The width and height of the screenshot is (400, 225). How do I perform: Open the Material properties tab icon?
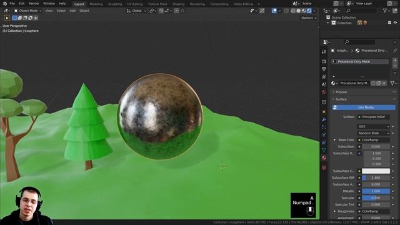coord(324,158)
